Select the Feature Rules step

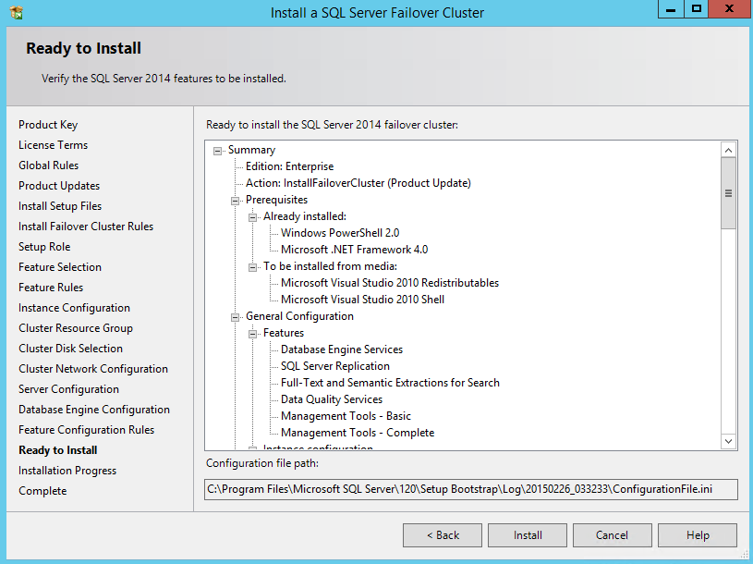[x=51, y=288]
